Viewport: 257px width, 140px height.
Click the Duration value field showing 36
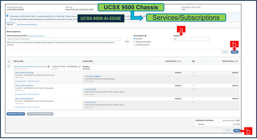[191, 39]
